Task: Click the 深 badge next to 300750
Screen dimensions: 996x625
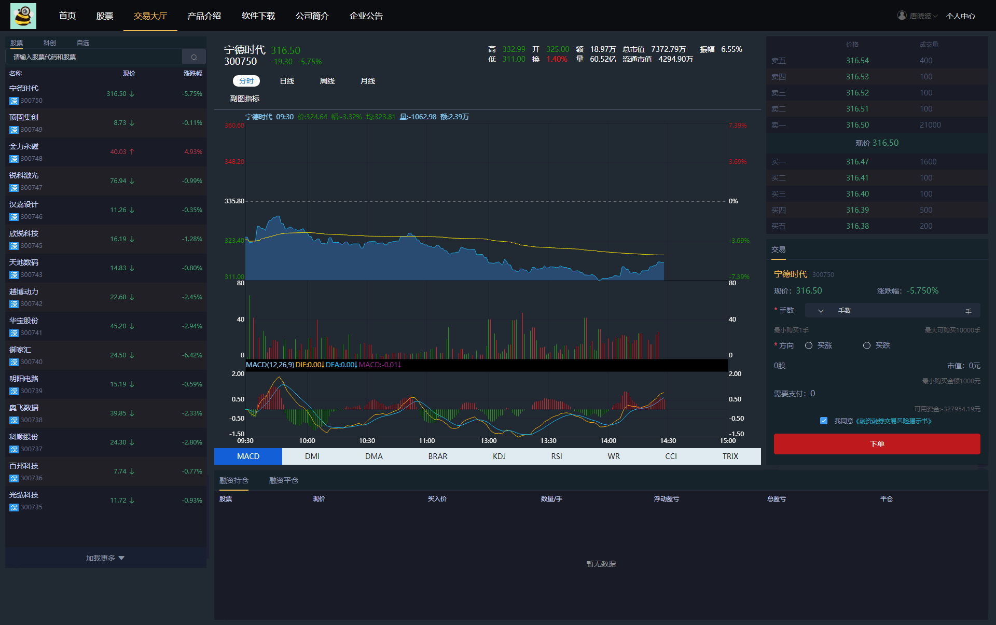Action: (14, 101)
